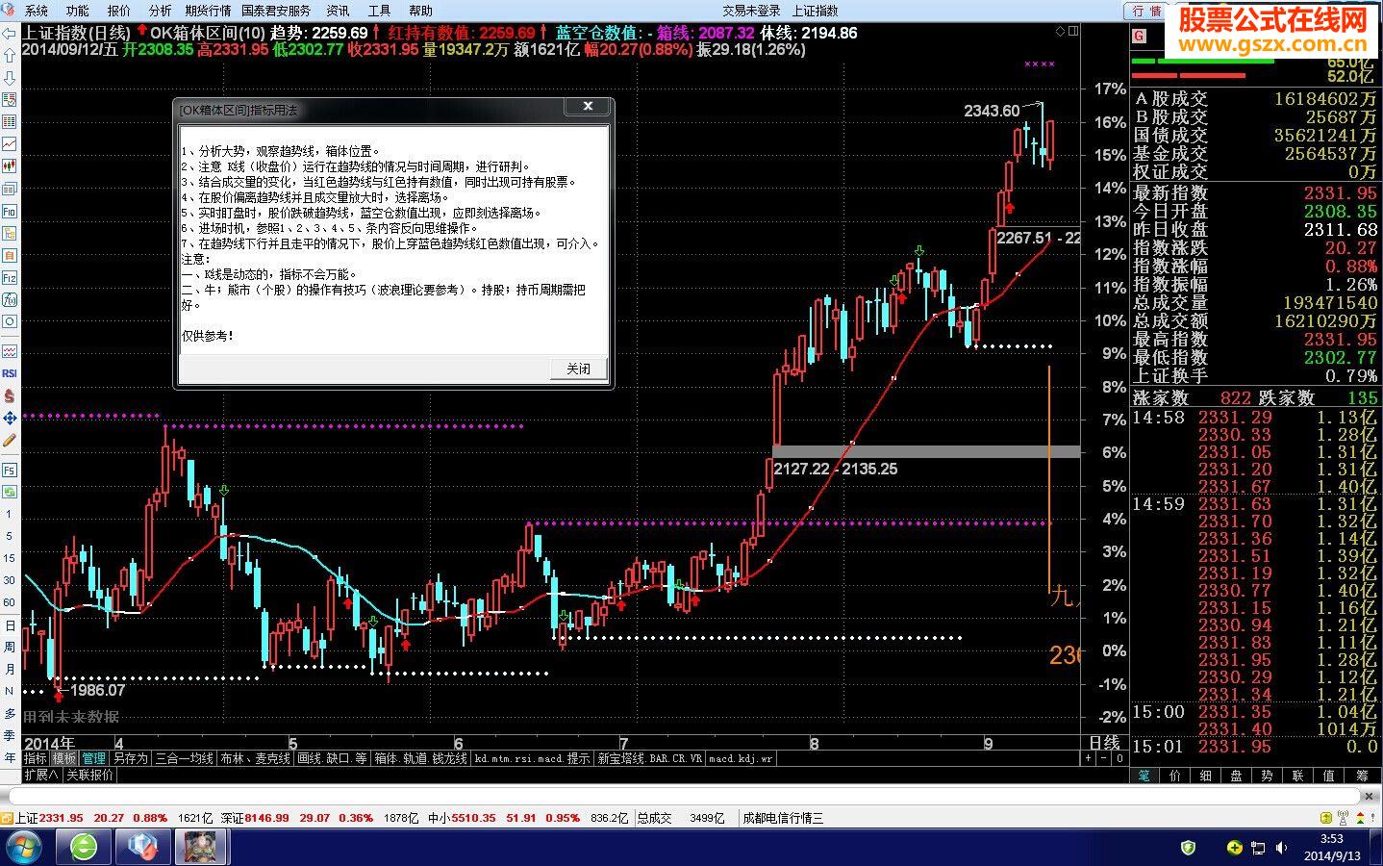1383x866 pixels.
Task: Click the plus zoom button below chart
Action: [1089, 758]
